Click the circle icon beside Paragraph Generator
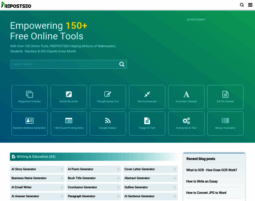Screen dimensions: 255x201 (x=118, y=196)
